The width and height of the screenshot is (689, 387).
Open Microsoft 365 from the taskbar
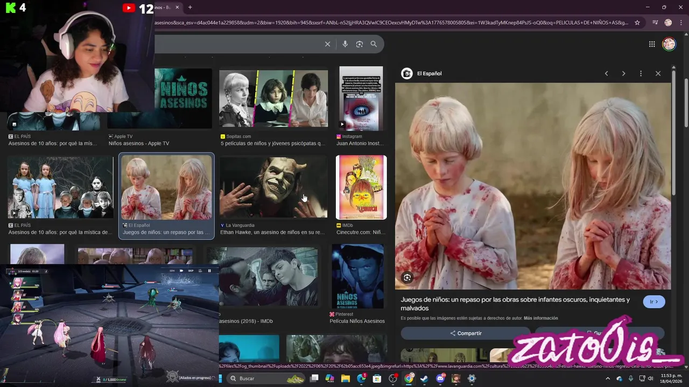point(329,378)
